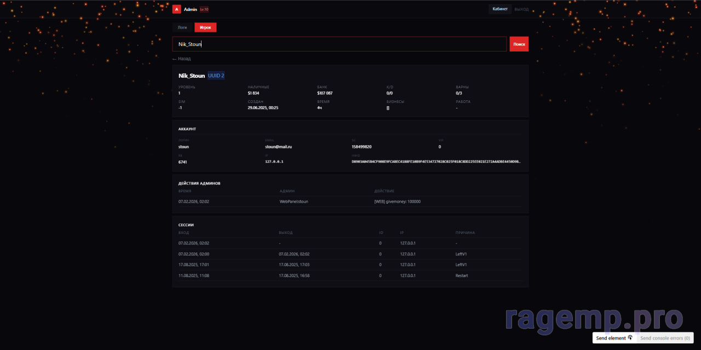Open the Кабинет page
The image size is (701, 350).
pyautogui.click(x=500, y=9)
